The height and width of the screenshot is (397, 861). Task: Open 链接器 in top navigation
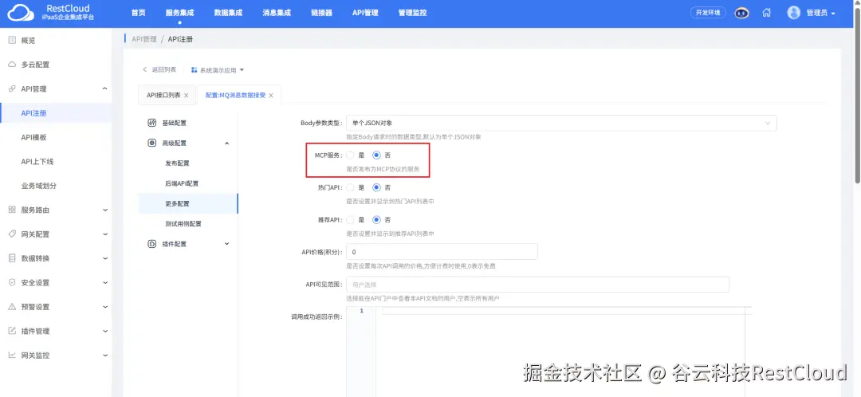(x=321, y=13)
